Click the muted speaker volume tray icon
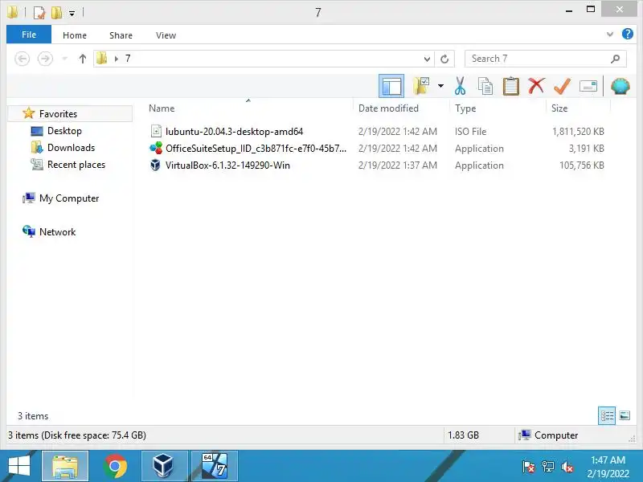The height and width of the screenshot is (482, 643). (567, 467)
